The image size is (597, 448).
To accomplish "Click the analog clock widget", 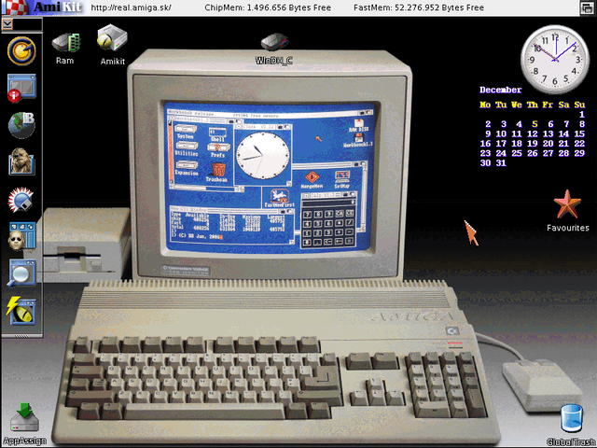I will (554, 59).
